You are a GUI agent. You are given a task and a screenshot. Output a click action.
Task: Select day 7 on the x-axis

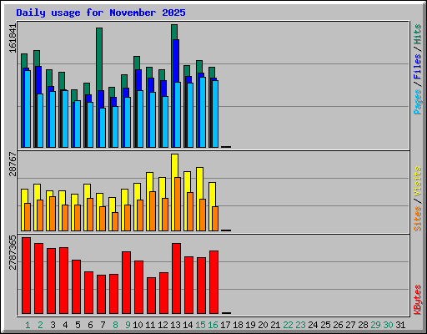(103, 325)
